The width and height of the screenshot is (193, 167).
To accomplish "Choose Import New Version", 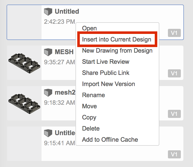I will [x=108, y=84].
